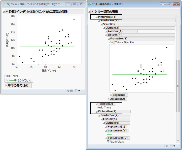Collapse the FrameBox(1) tree node
The height and width of the screenshot is (150, 182).
click(x=109, y=39)
